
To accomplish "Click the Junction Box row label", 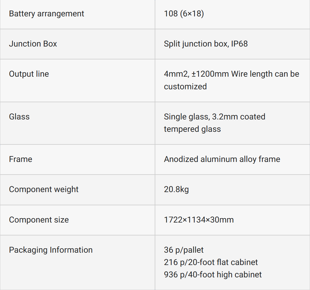I will (x=33, y=44).
